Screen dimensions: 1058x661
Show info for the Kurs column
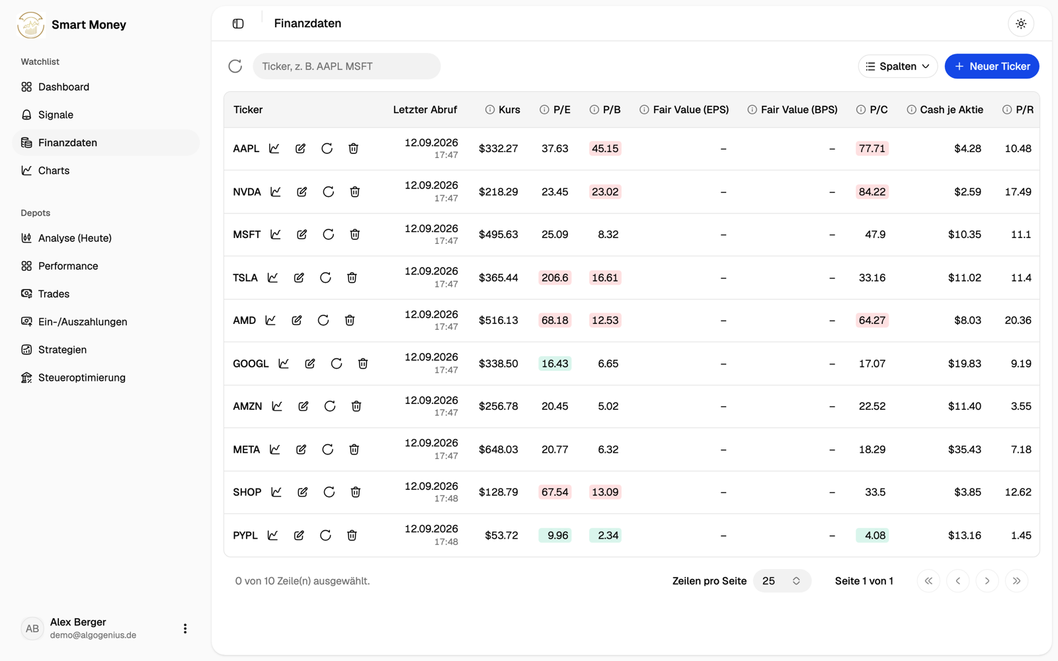(490, 110)
